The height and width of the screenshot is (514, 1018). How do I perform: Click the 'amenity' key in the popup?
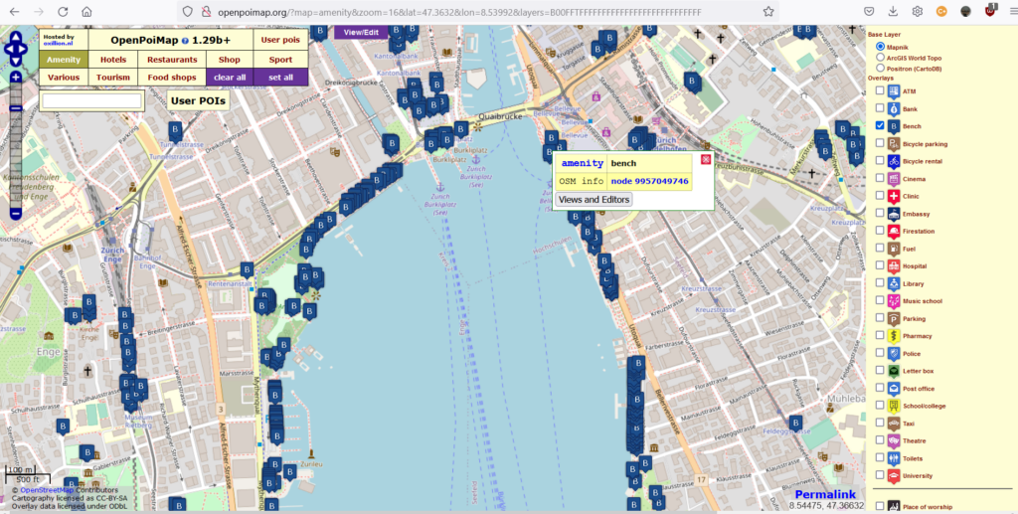point(582,163)
